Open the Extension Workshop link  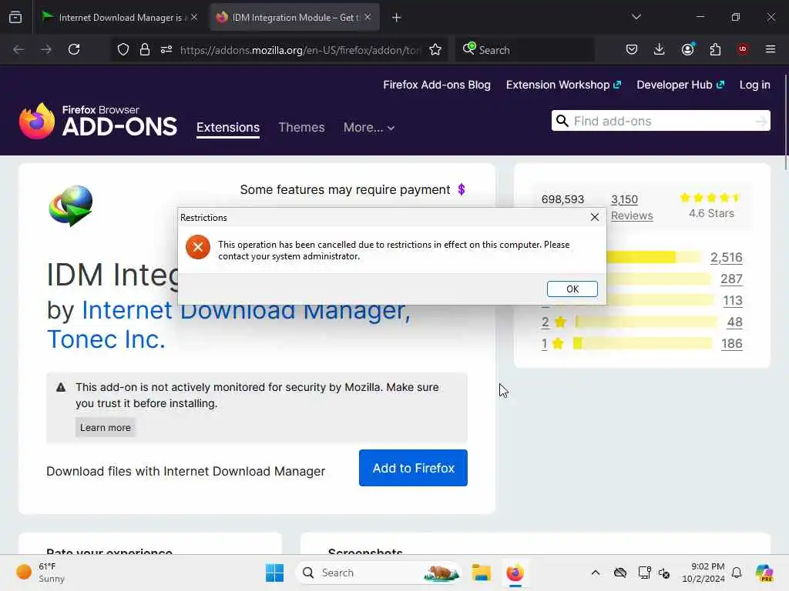coord(563,85)
